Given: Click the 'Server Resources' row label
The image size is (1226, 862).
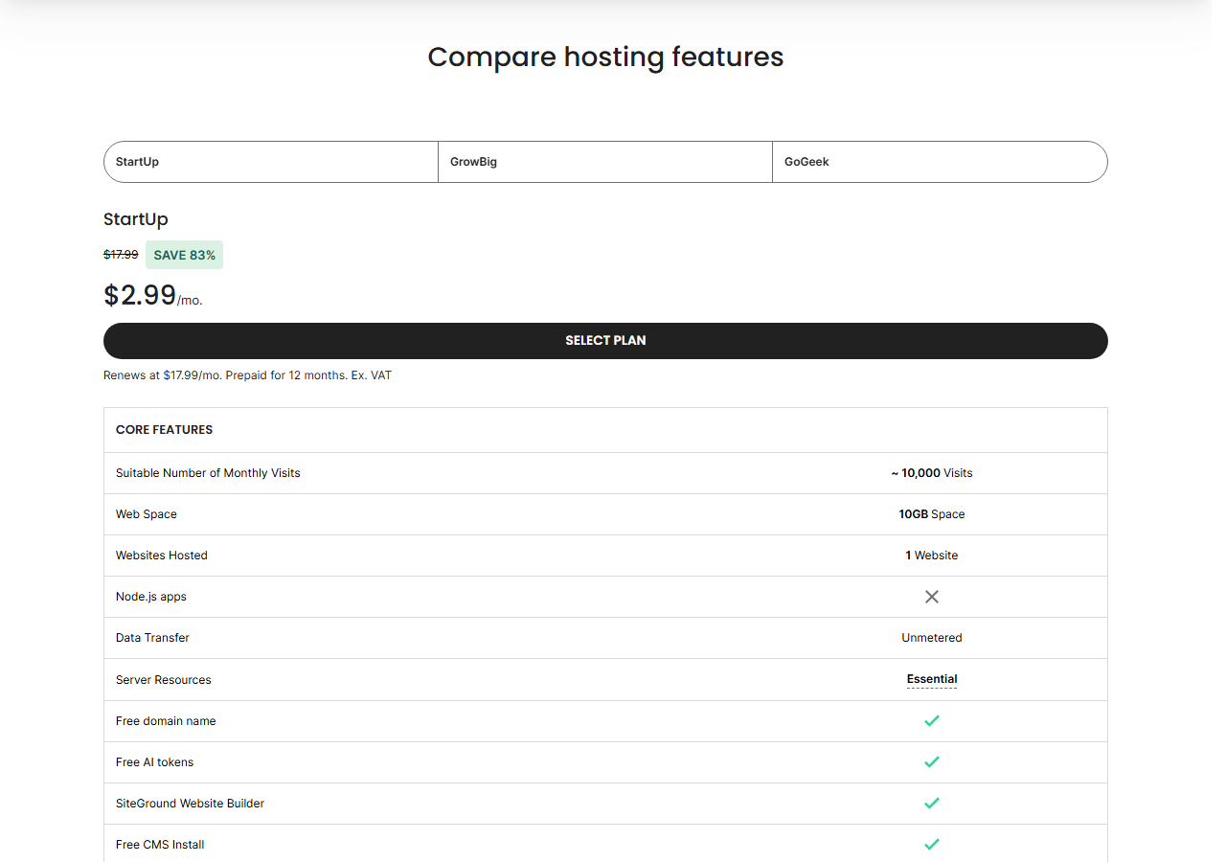Looking at the screenshot, I should (x=164, y=680).
